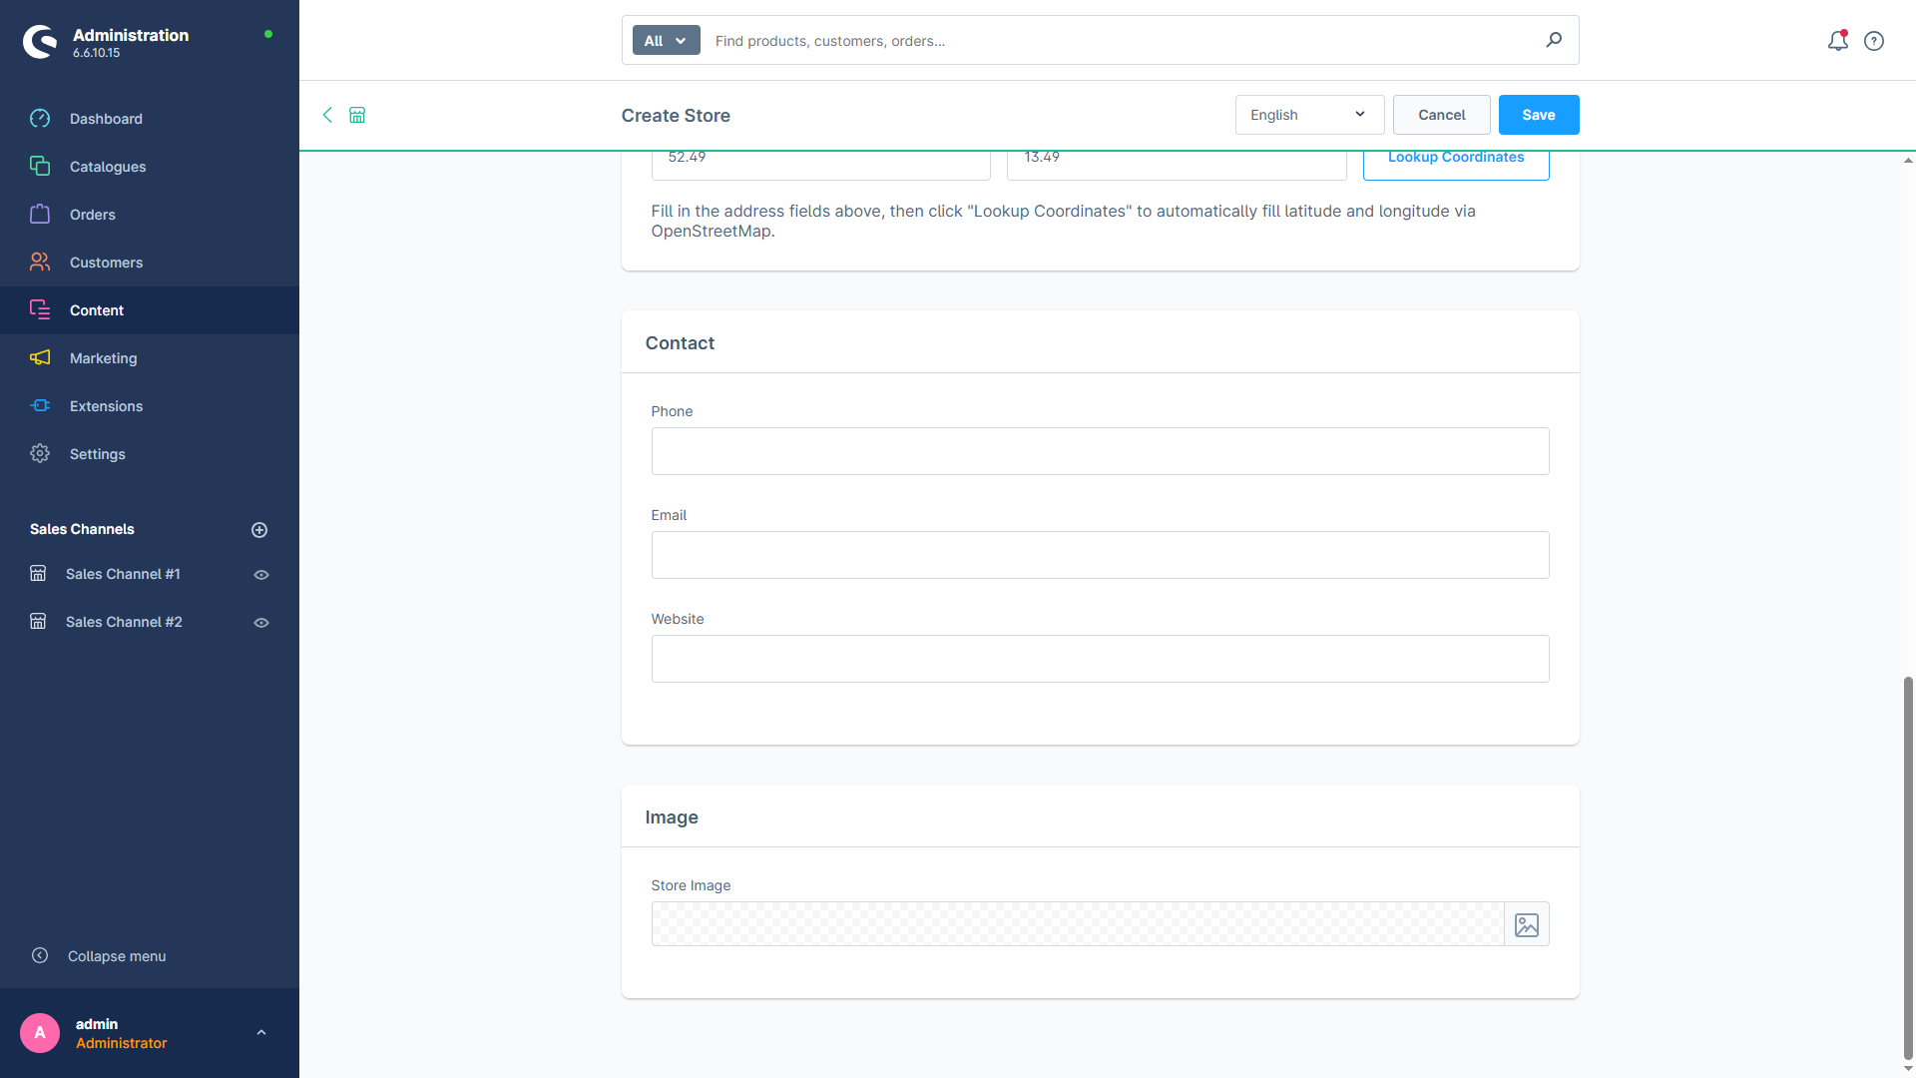1916x1078 pixels.
Task: Click Lookup Coordinates button
Action: pyautogui.click(x=1456, y=165)
